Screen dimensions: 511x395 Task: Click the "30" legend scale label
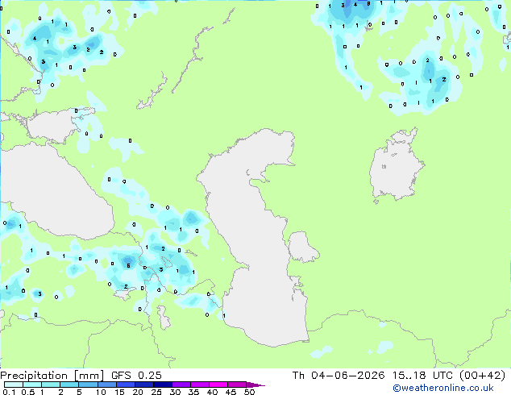pos(175,392)
